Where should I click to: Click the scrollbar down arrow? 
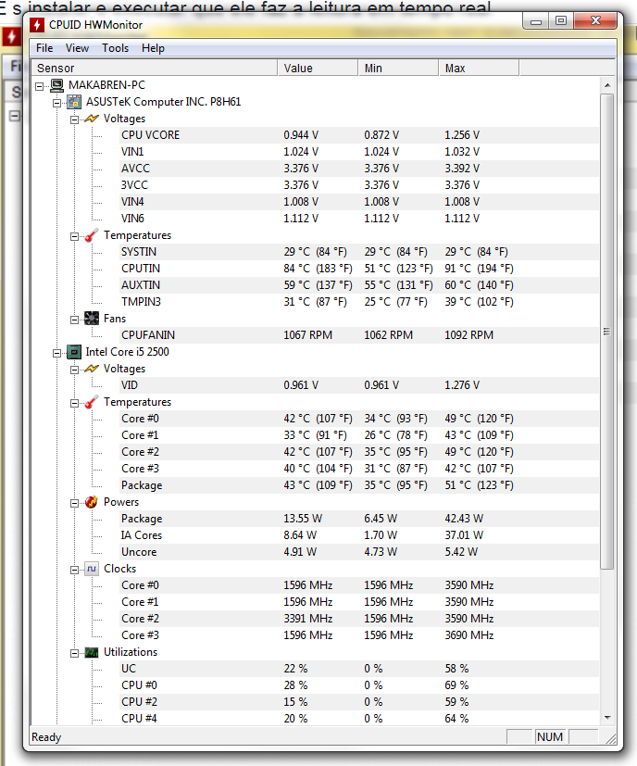click(607, 718)
